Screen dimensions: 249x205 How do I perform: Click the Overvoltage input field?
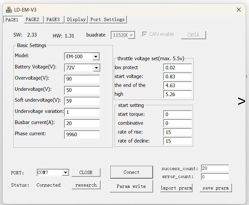(x=82, y=79)
